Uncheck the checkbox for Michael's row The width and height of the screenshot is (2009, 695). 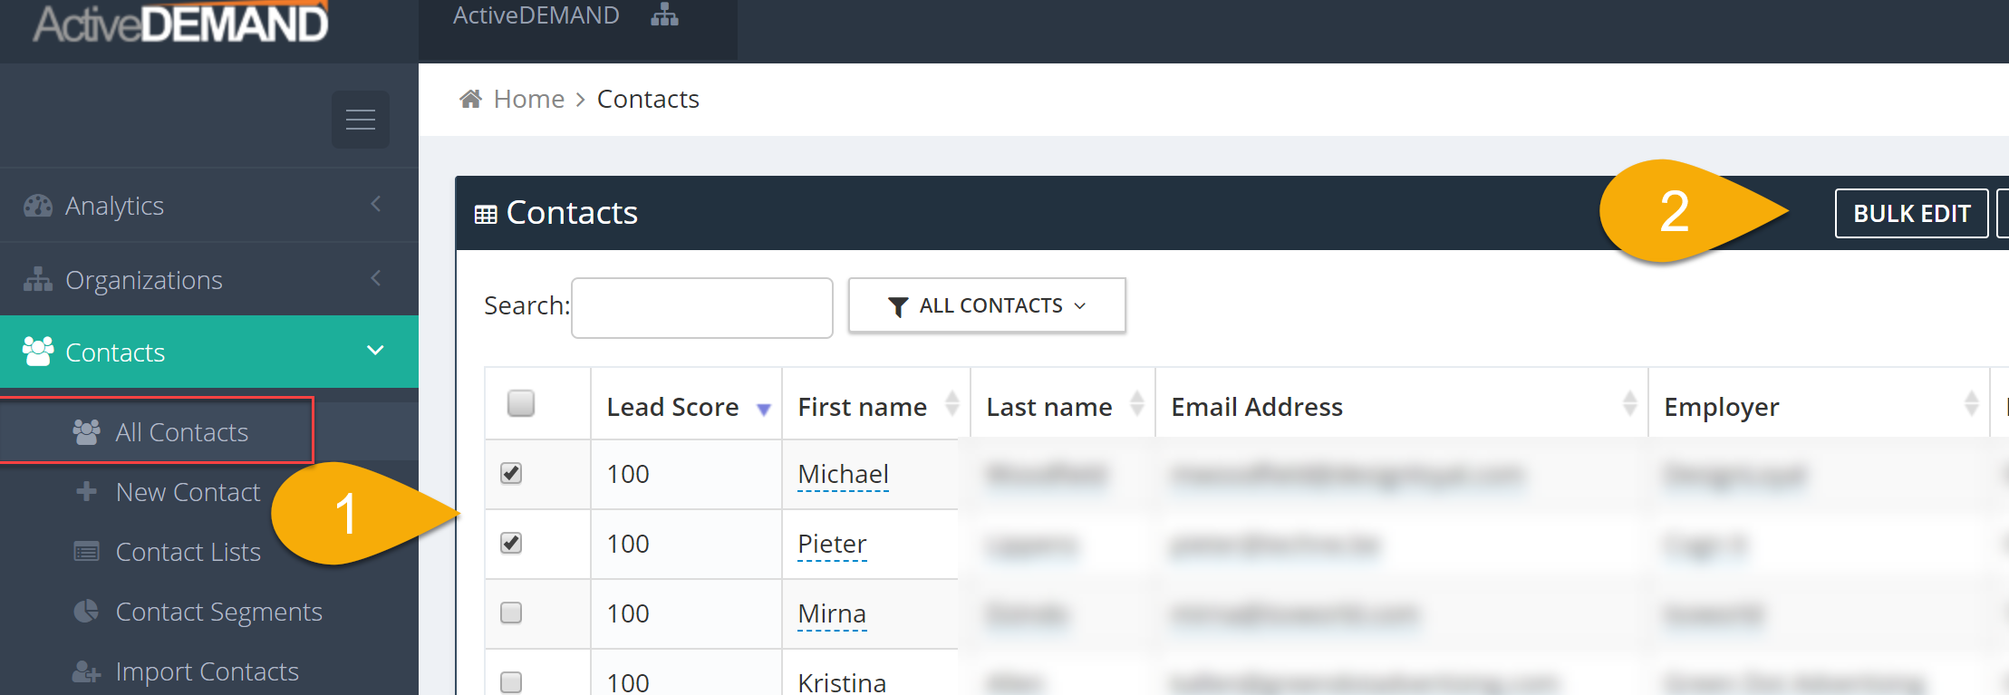coord(511,473)
